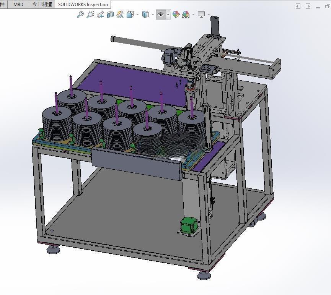Click the Previous View icon

tap(100, 15)
